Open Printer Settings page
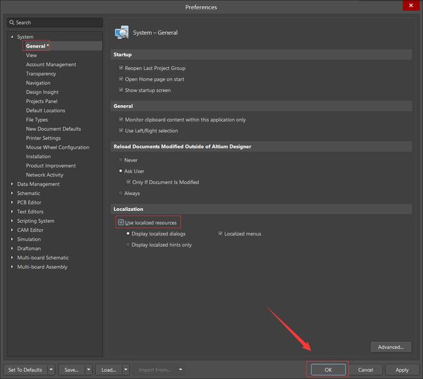423x379 pixels. tap(44, 138)
